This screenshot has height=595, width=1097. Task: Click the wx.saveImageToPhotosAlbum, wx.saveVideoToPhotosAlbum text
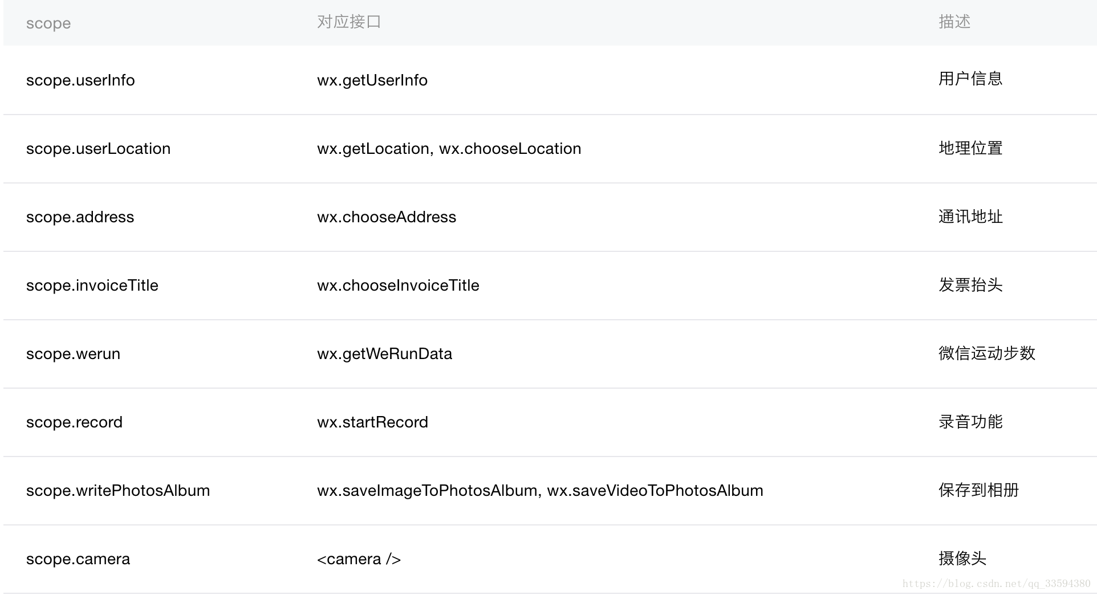(x=540, y=491)
